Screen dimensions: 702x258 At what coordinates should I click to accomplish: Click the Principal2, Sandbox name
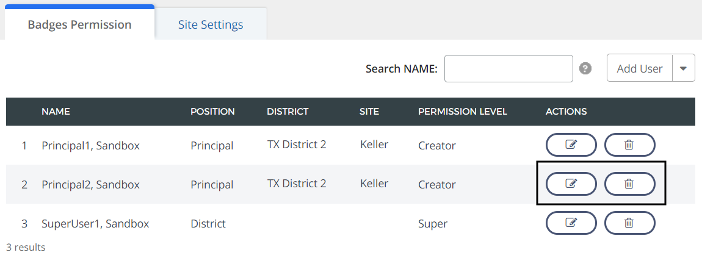coord(90,185)
